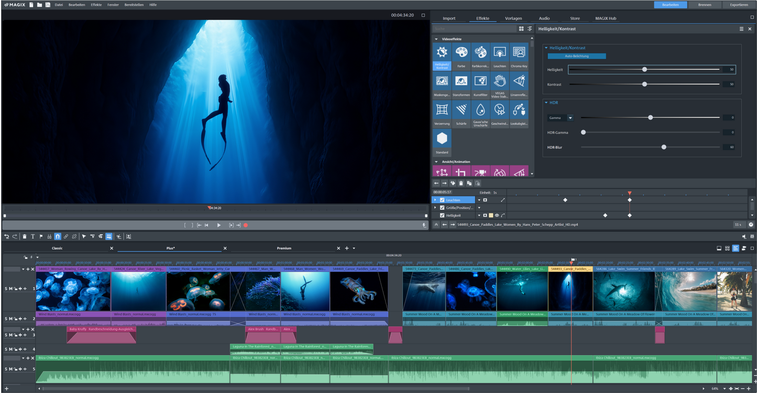Image resolution: width=757 pixels, height=393 pixels.
Task: Switch to the Vorlagen tab
Action: pyautogui.click(x=513, y=18)
